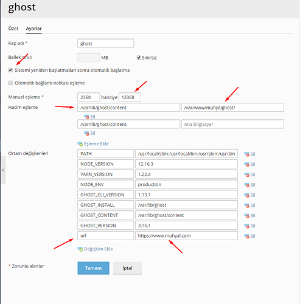300x304 pixels.
Task: Click the Bellek sınırı MB field
Action: tap(89, 58)
